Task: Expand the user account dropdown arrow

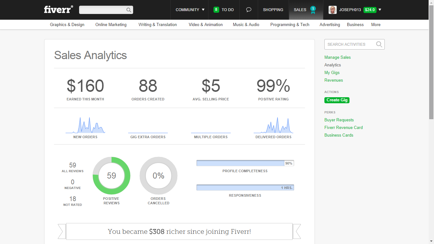Action: click(x=380, y=10)
